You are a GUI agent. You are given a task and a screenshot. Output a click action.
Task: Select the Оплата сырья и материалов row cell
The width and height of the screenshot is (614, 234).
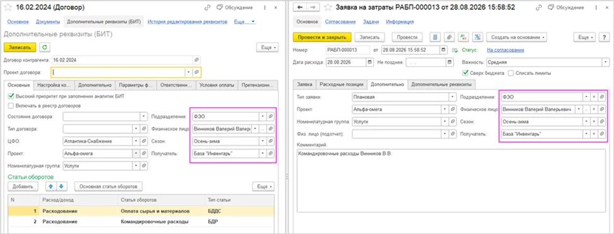pos(161,211)
